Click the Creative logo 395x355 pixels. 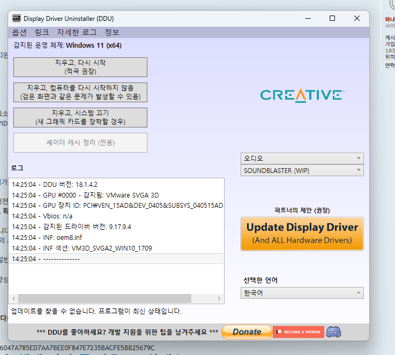302,96
